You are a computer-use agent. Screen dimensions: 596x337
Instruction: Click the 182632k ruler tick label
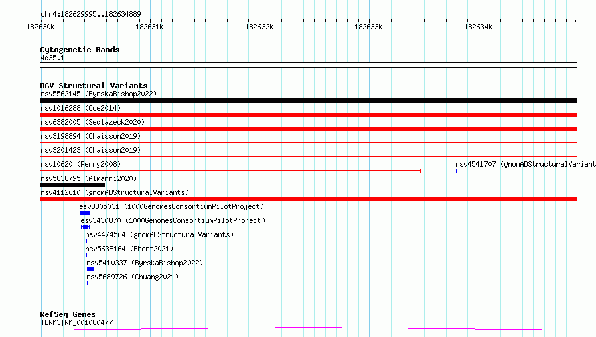coord(259,27)
